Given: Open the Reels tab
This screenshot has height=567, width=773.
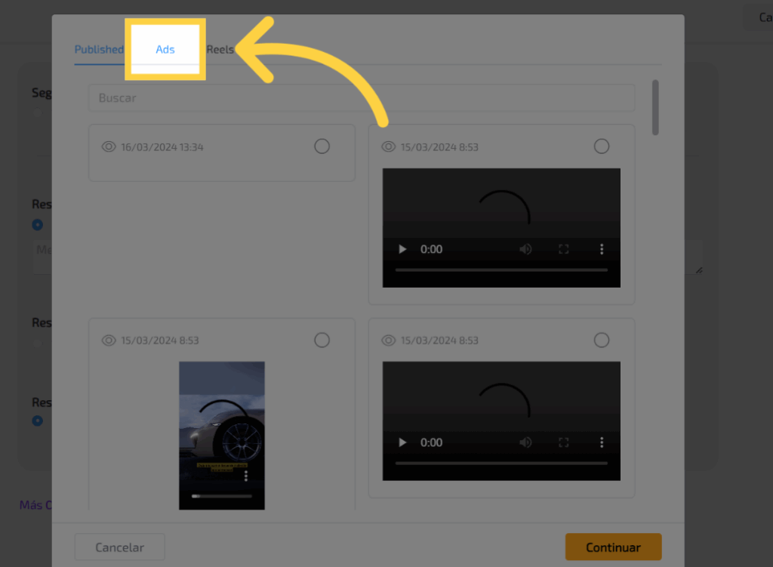Looking at the screenshot, I should tap(220, 50).
